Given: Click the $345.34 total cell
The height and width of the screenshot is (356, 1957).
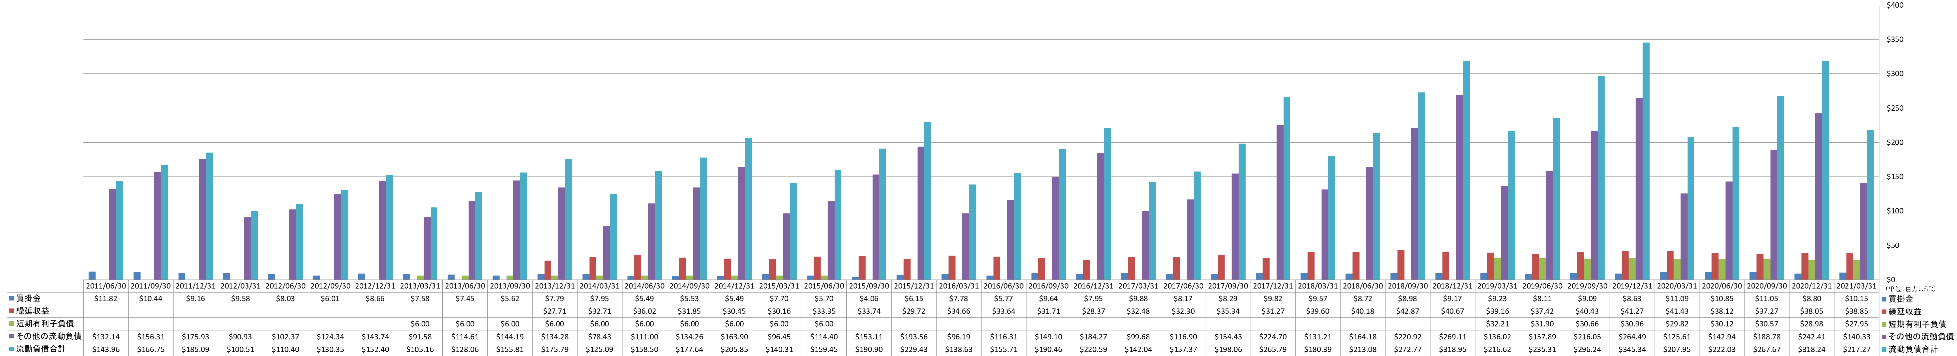Looking at the screenshot, I should click(x=1633, y=349).
